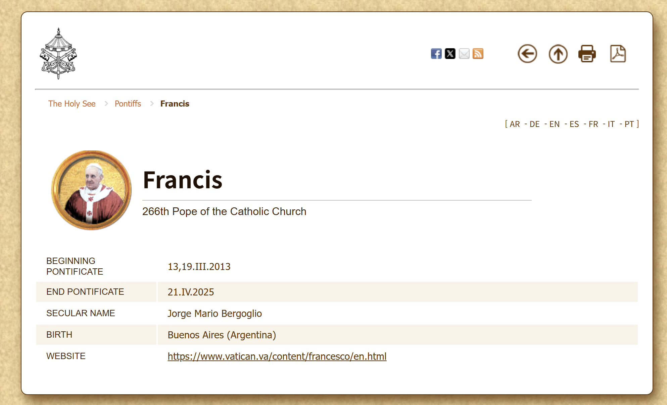Switch language to AR
667x405 pixels.
(x=515, y=124)
